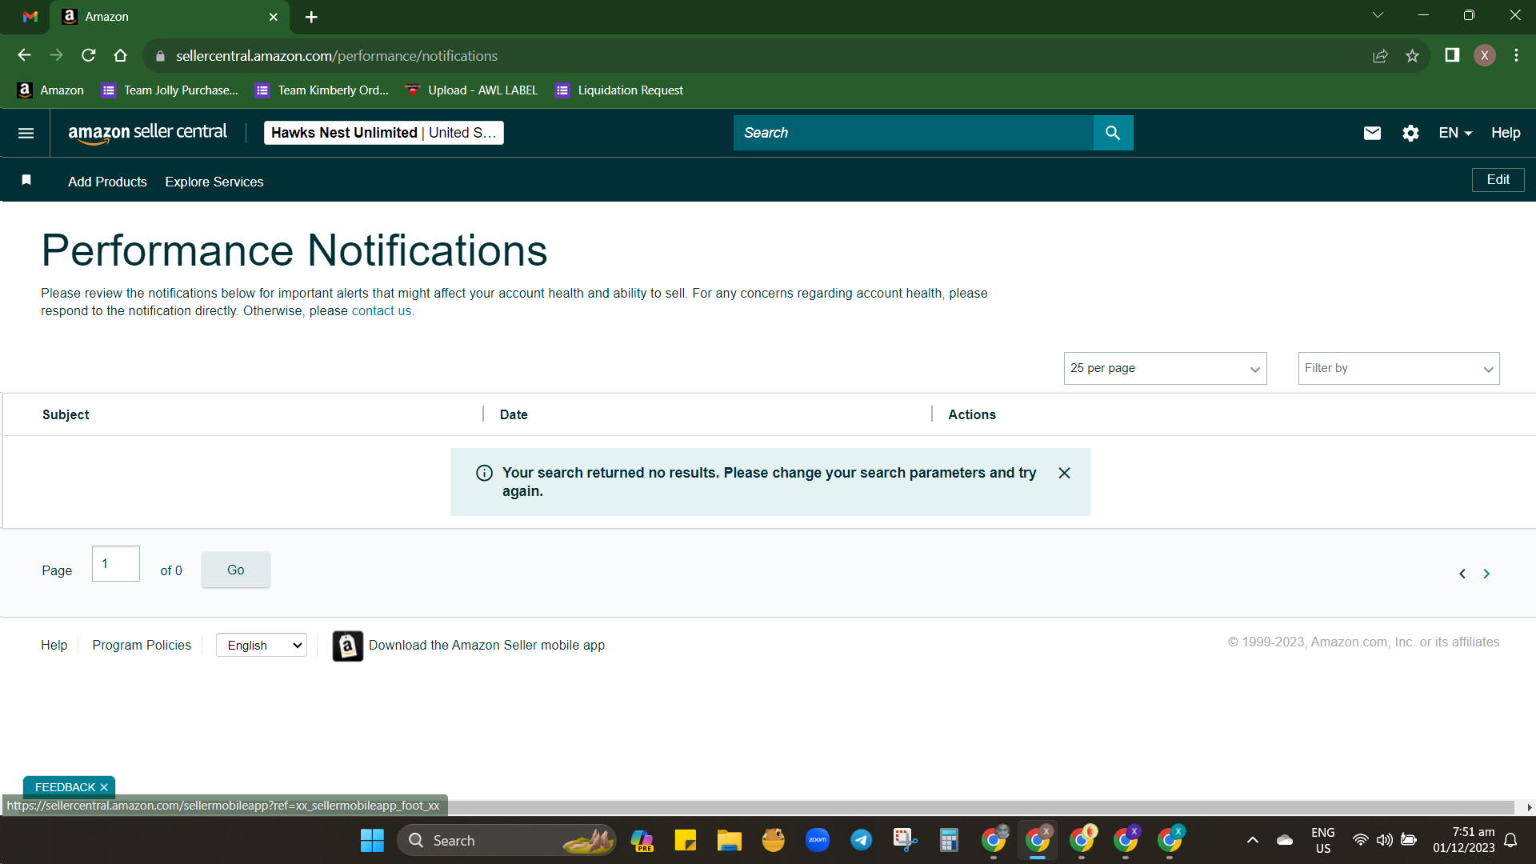The image size is (1536, 864).
Task: Open a new browser tab
Action: tap(311, 17)
